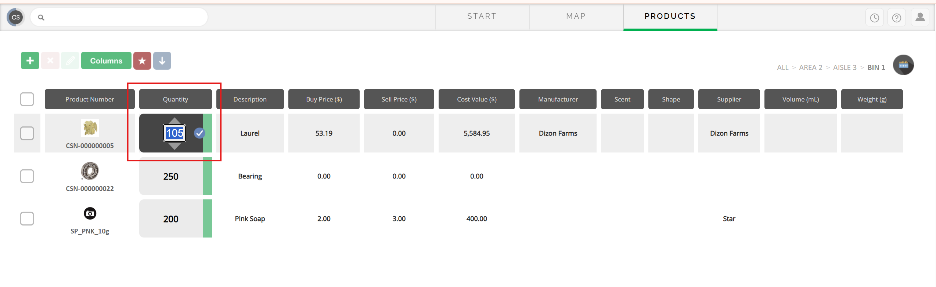Click the Pink Soap quantity 200 cell
Viewport: 936px width, 287px height.
coord(171,219)
